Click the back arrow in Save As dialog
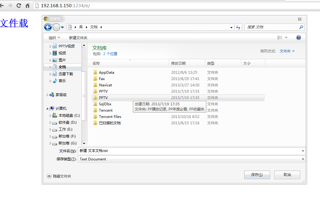The width and height of the screenshot is (320, 201). tap(48, 27)
